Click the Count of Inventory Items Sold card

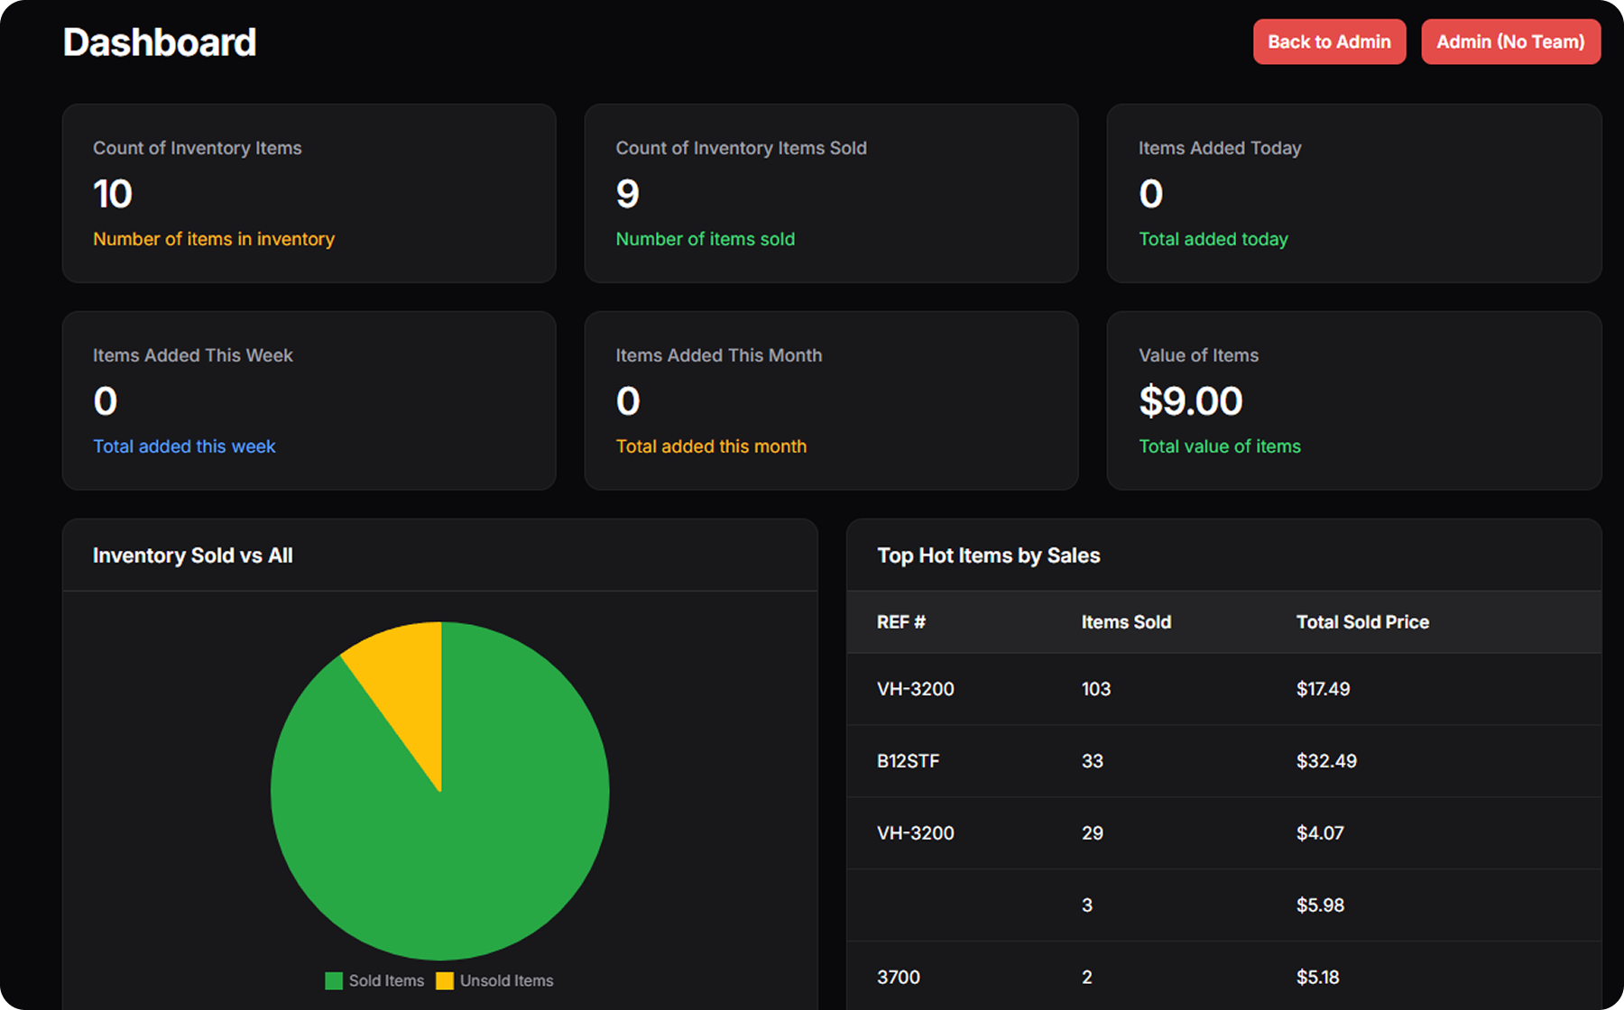tap(831, 193)
